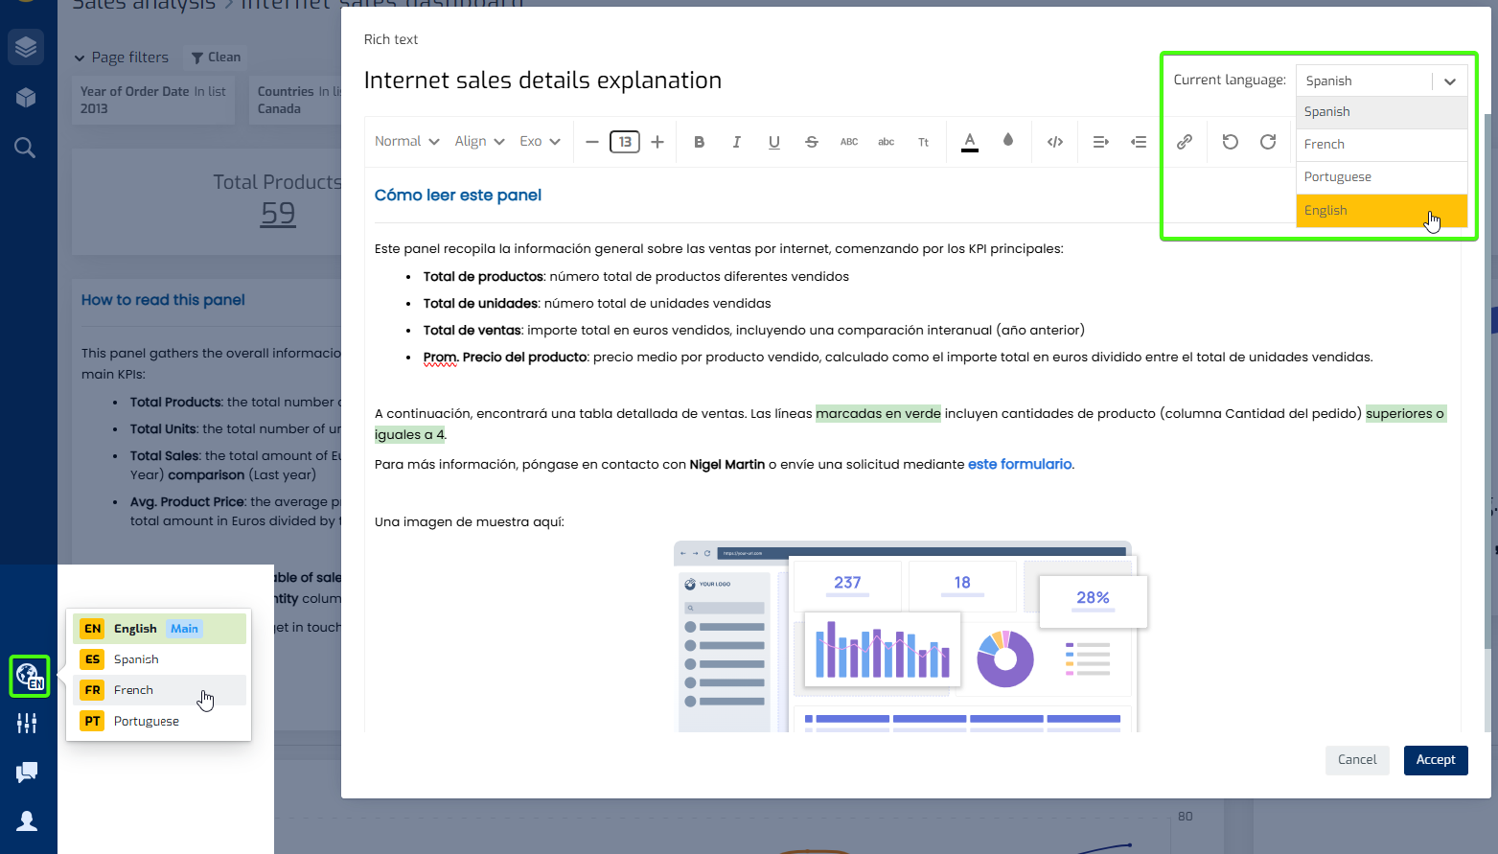Open the Normal paragraph style dropdown
The width and height of the screenshot is (1498, 854).
pos(406,142)
